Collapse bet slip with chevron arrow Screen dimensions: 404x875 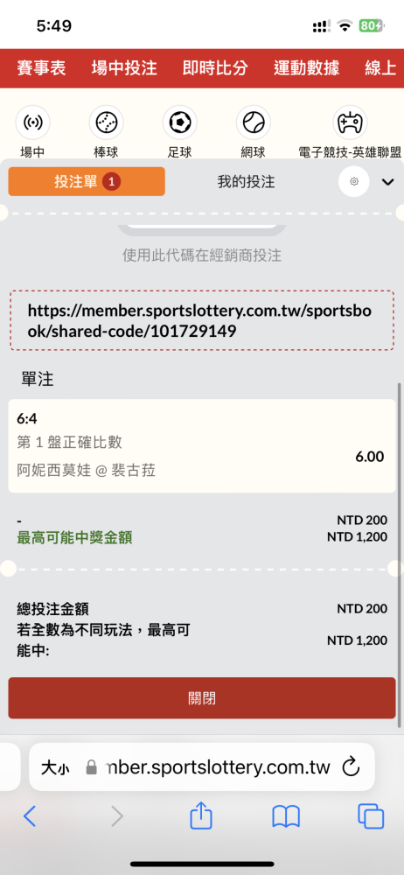click(x=387, y=182)
